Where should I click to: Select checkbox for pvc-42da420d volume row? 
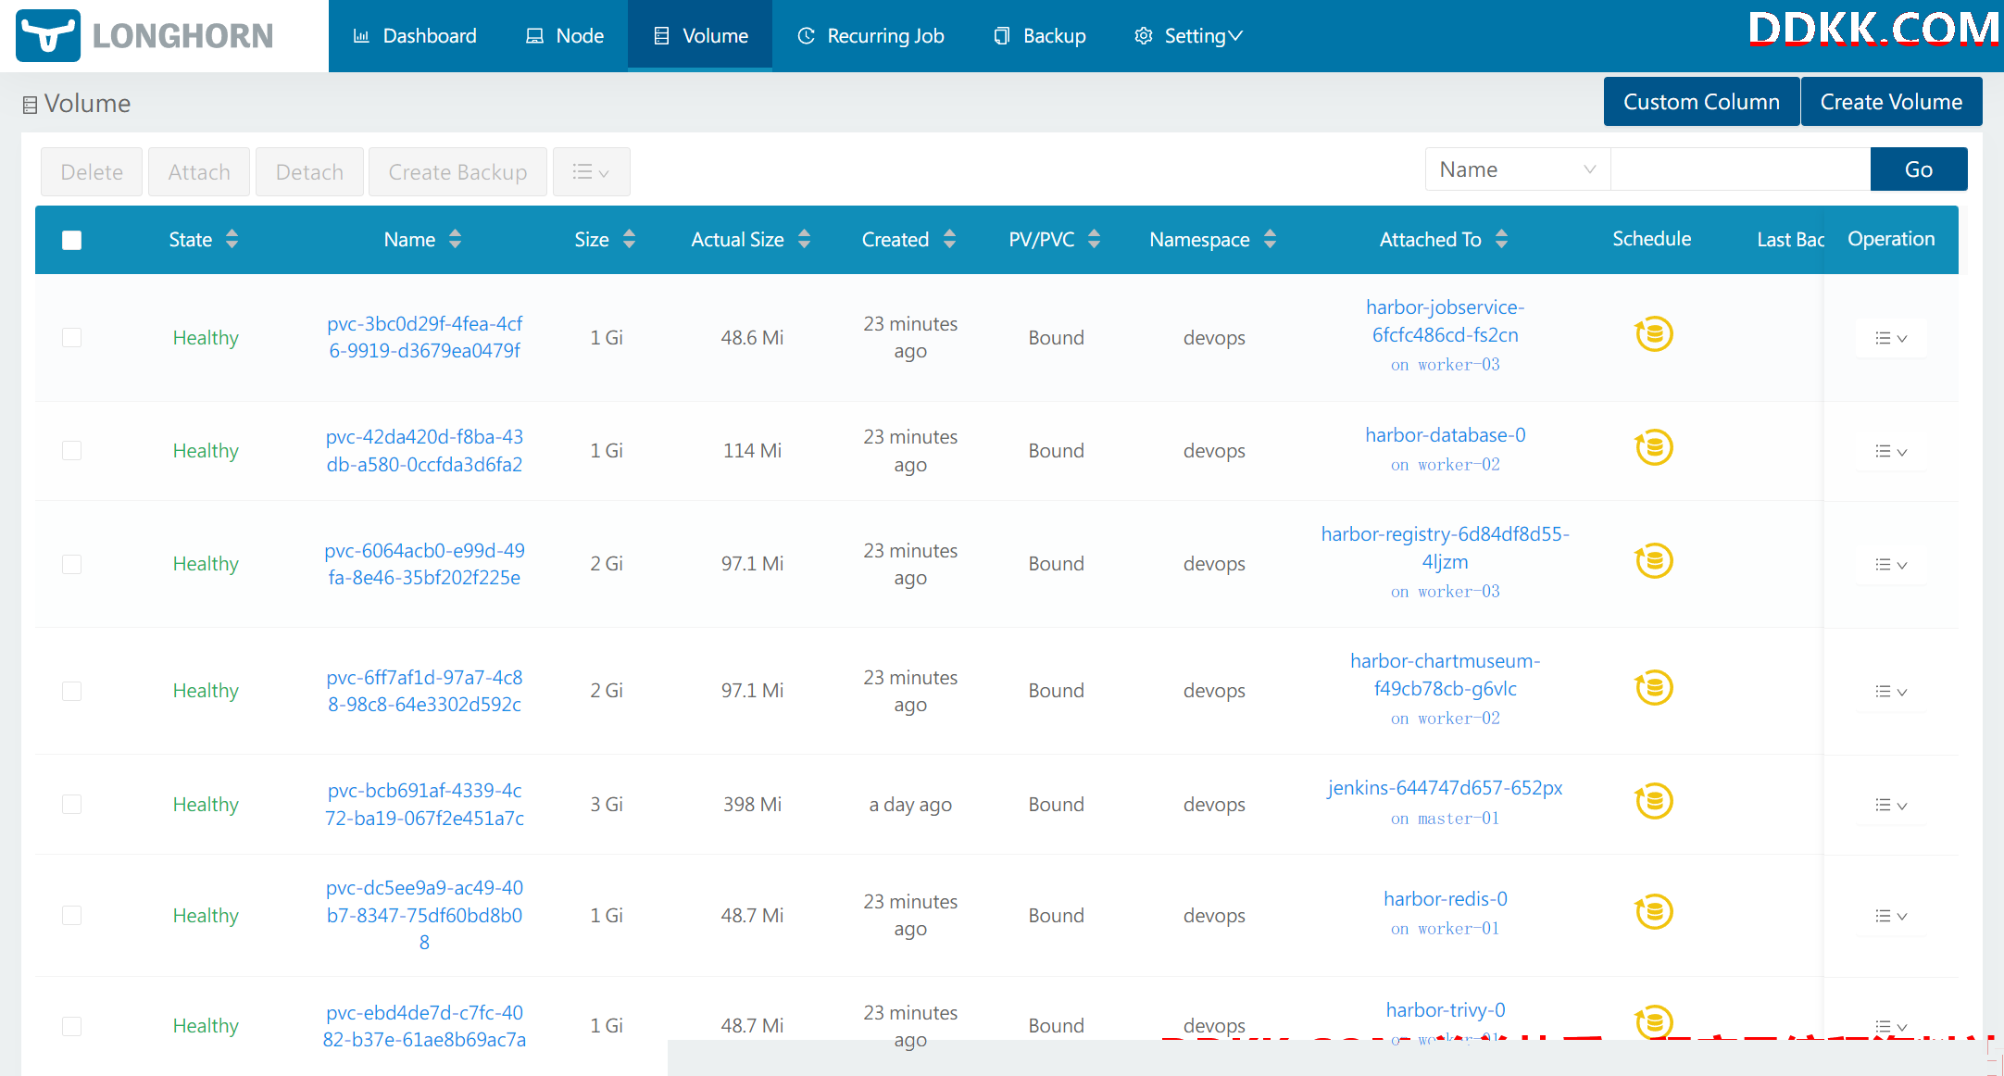click(x=71, y=450)
